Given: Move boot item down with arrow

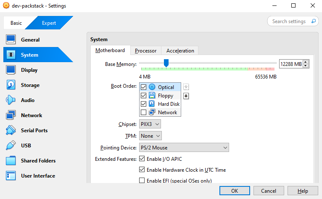Looking at the screenshot, I should pyautogui.click(x=186, y=96).
